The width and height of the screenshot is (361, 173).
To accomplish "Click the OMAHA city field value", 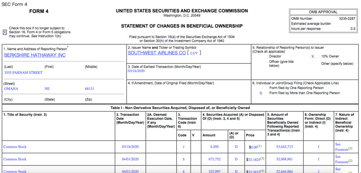I will pyautogui.click(x=11, y=89).
